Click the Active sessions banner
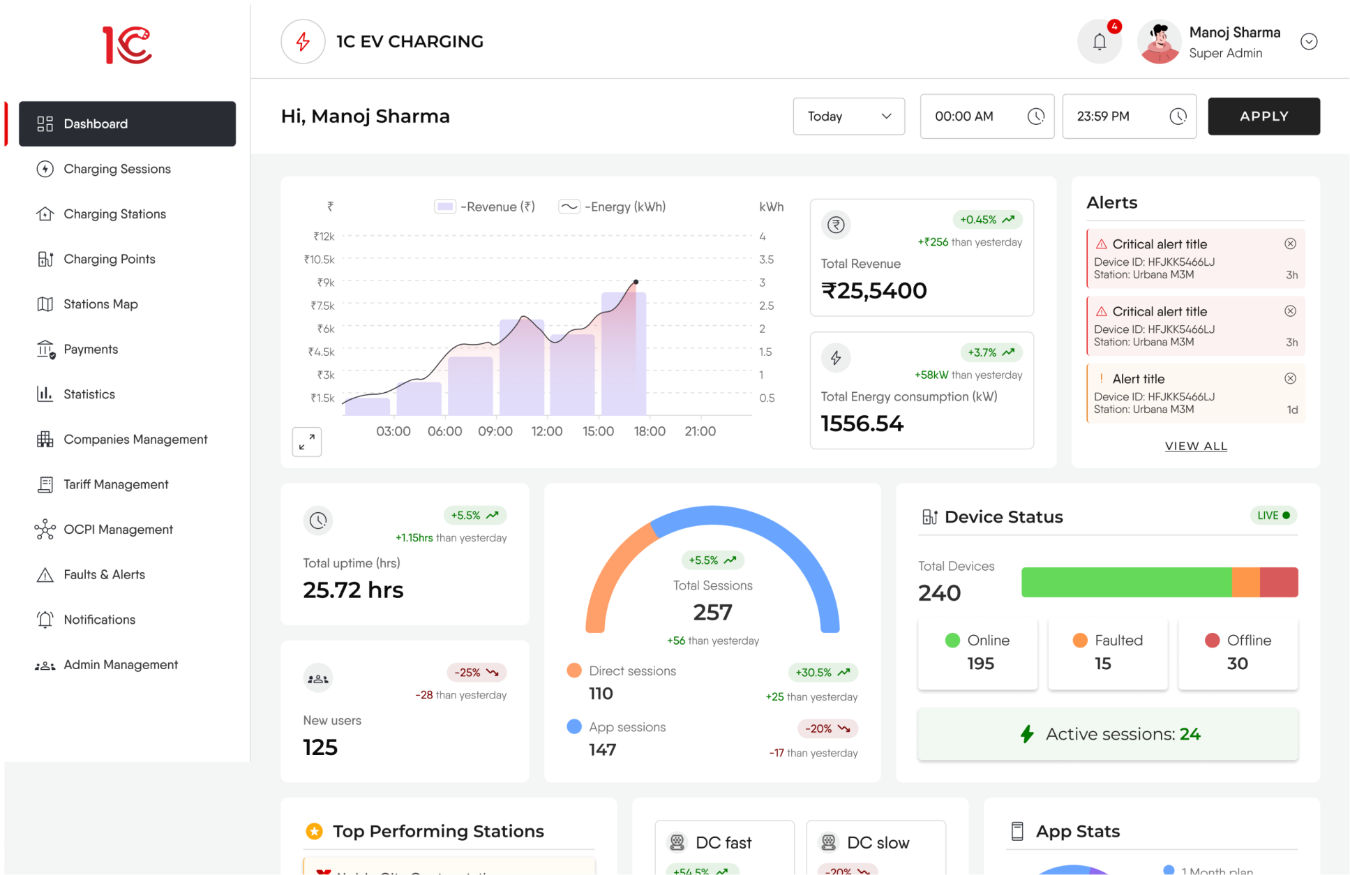This screenshot has height=875, width=1350. click(1107, 734)
